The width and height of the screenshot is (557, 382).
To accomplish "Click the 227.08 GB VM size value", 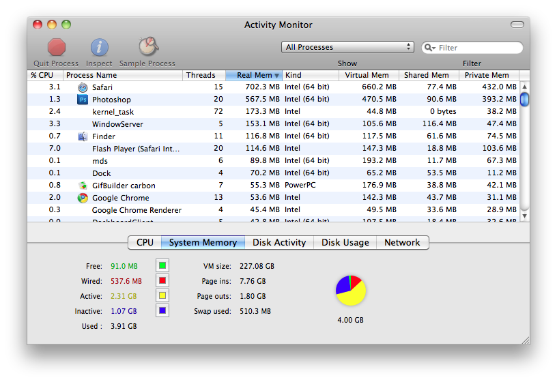I will (257, 266).
